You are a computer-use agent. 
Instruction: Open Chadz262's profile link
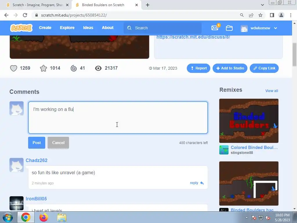[x=37, y=160]
